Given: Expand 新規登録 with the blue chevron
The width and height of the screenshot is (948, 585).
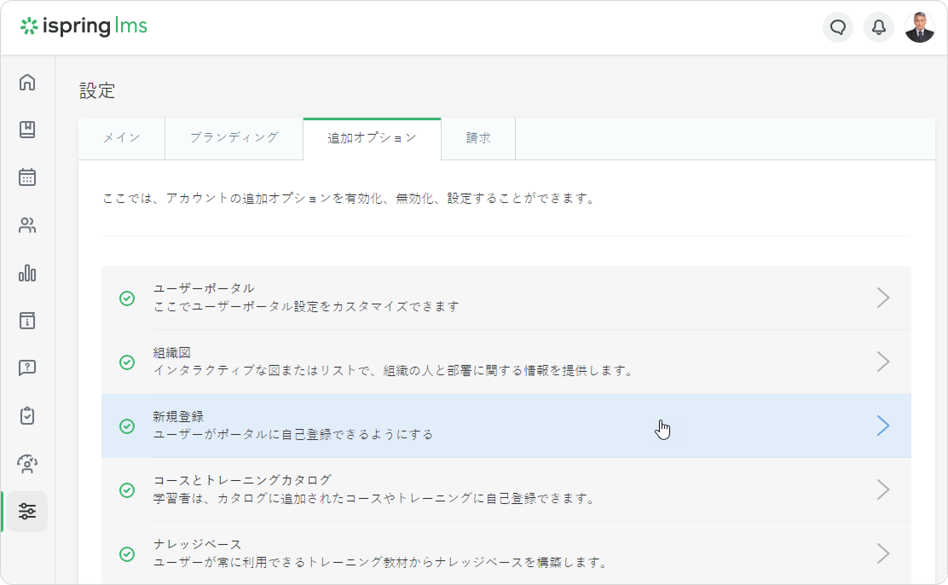Looking at the screenshot, I should 883,426.
